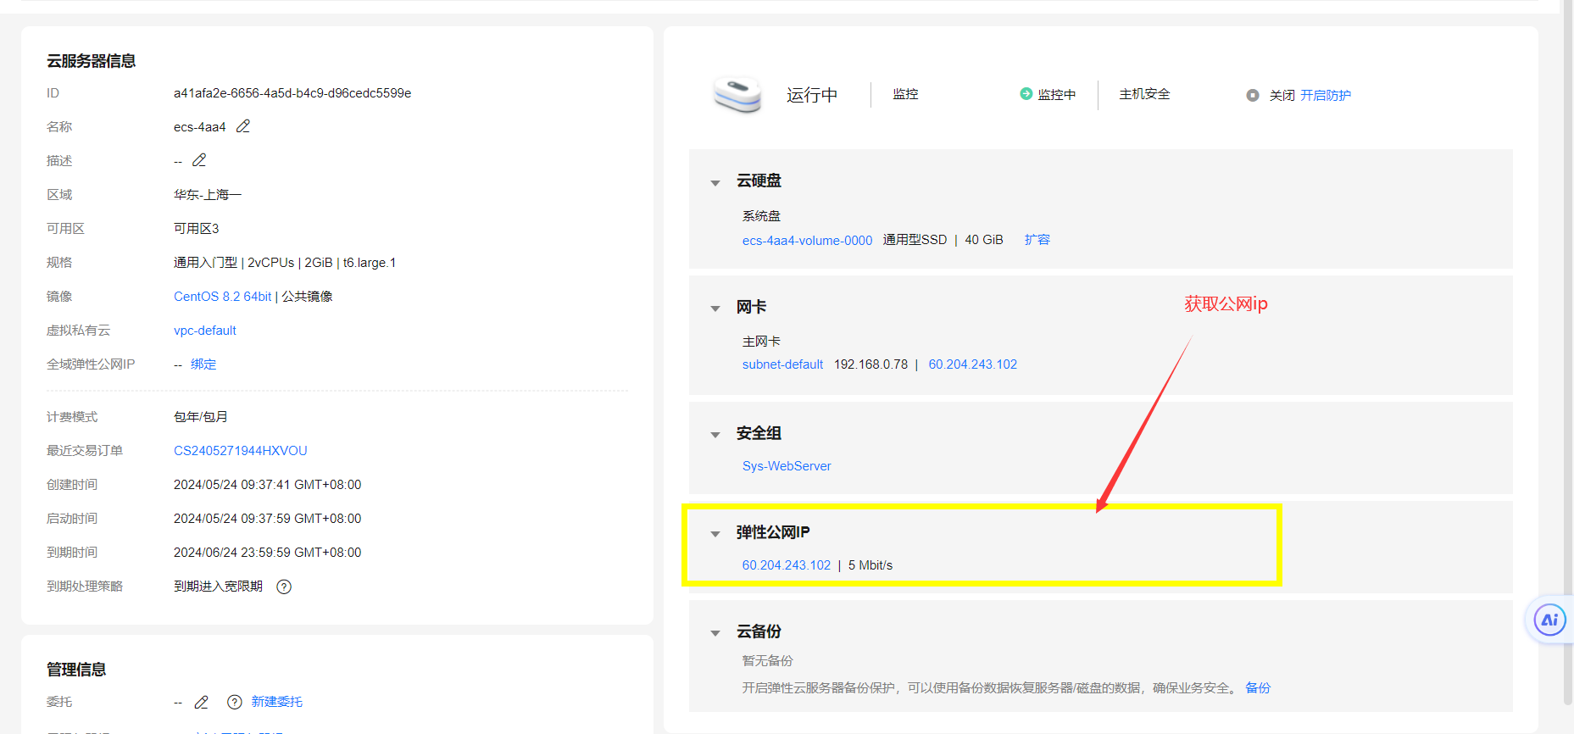Edit the description field pencil icon

click(199, 160)
